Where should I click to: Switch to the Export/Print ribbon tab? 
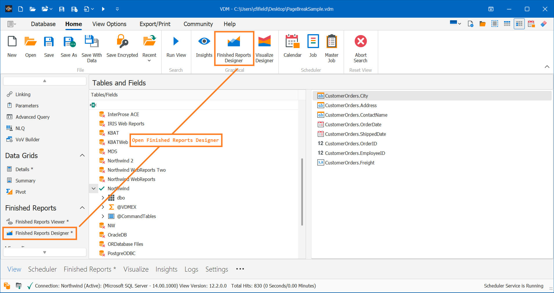coord(155,24)
